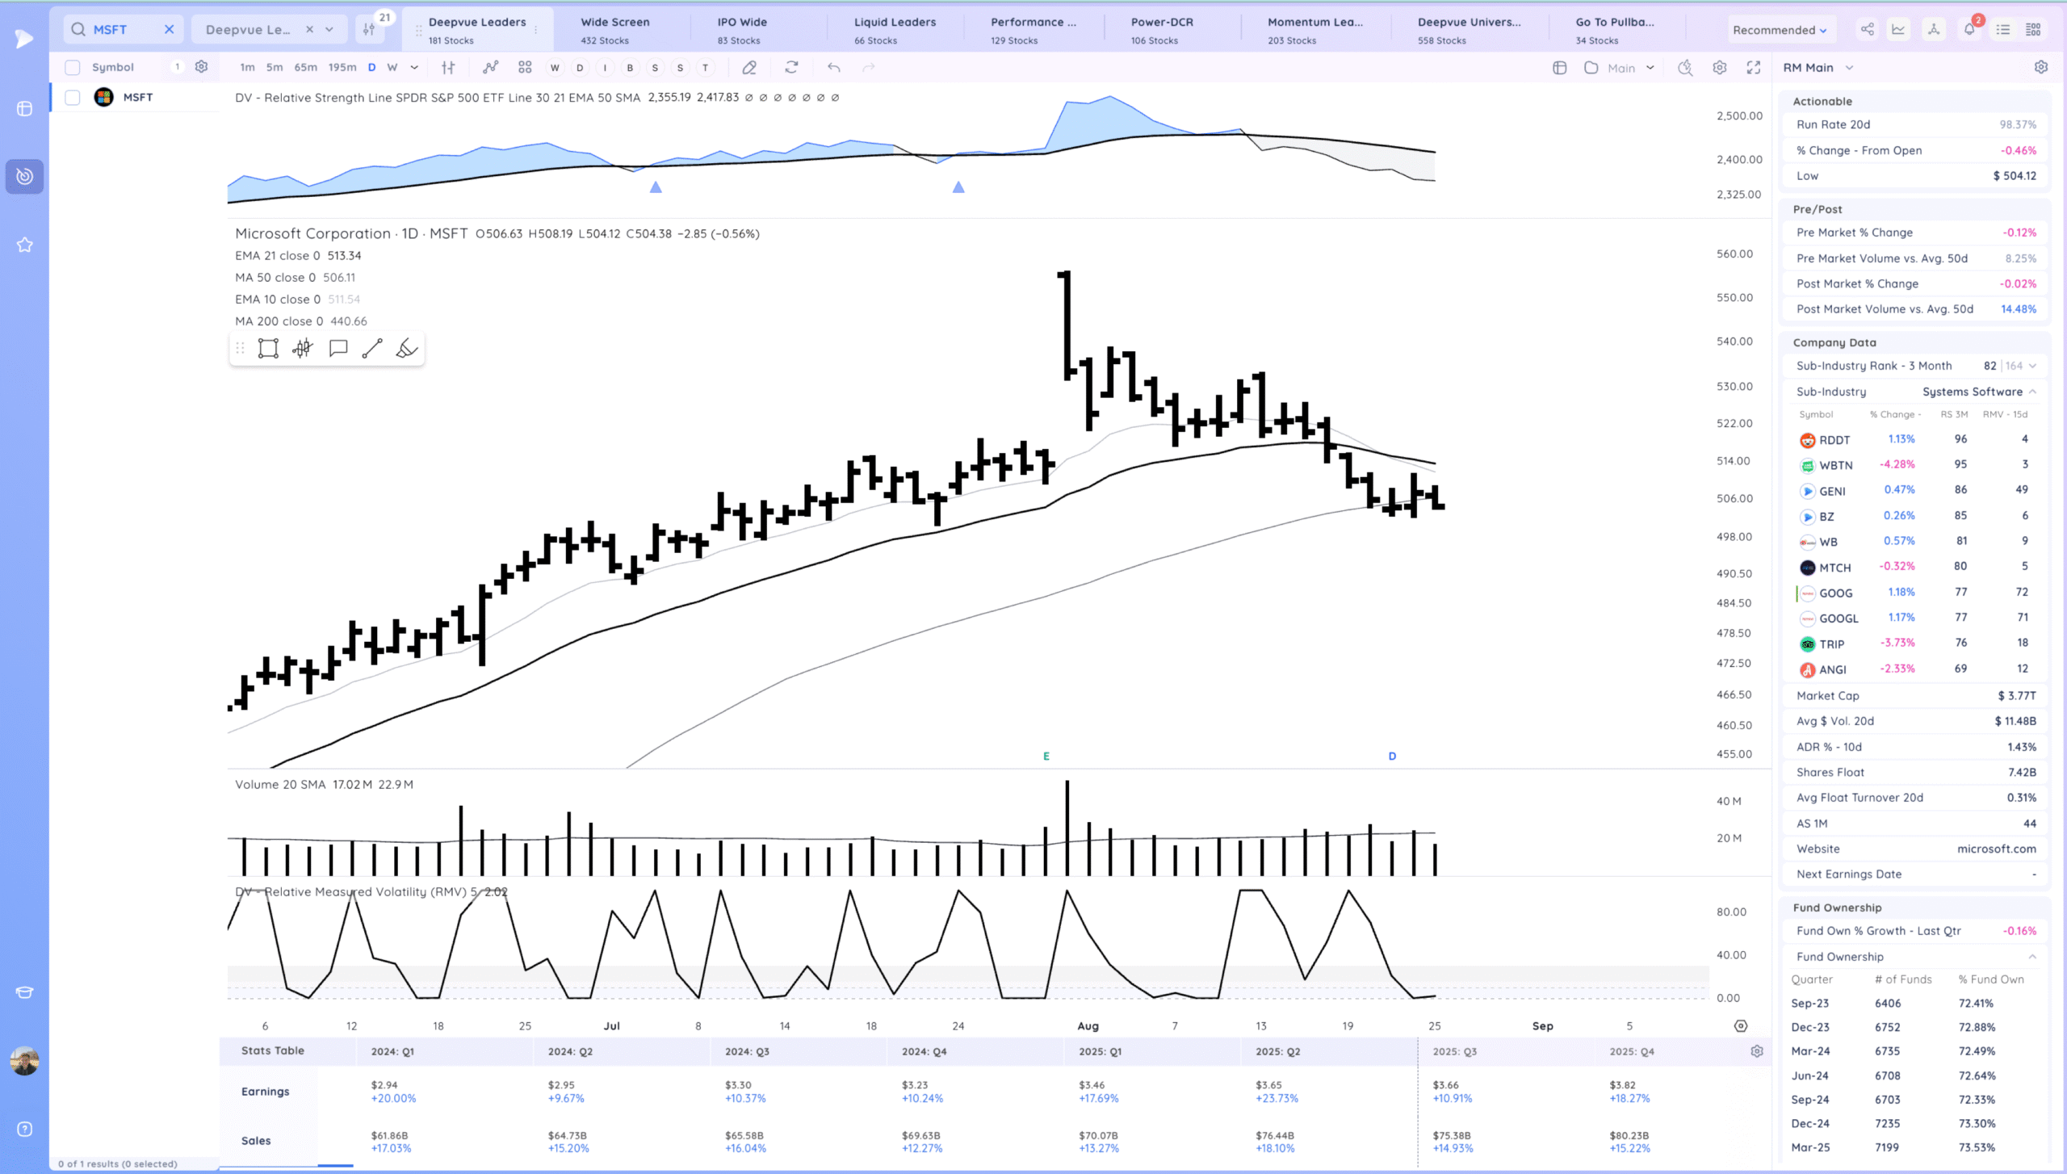Image resolution: width=2067 pixels, height=1174 pixels.
Task: Check the MSFT row checkbox
Action: [x=73, y=98]
